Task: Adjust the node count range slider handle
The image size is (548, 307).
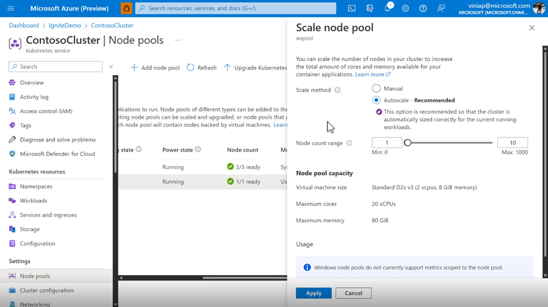Action: (x=407, y=143)
